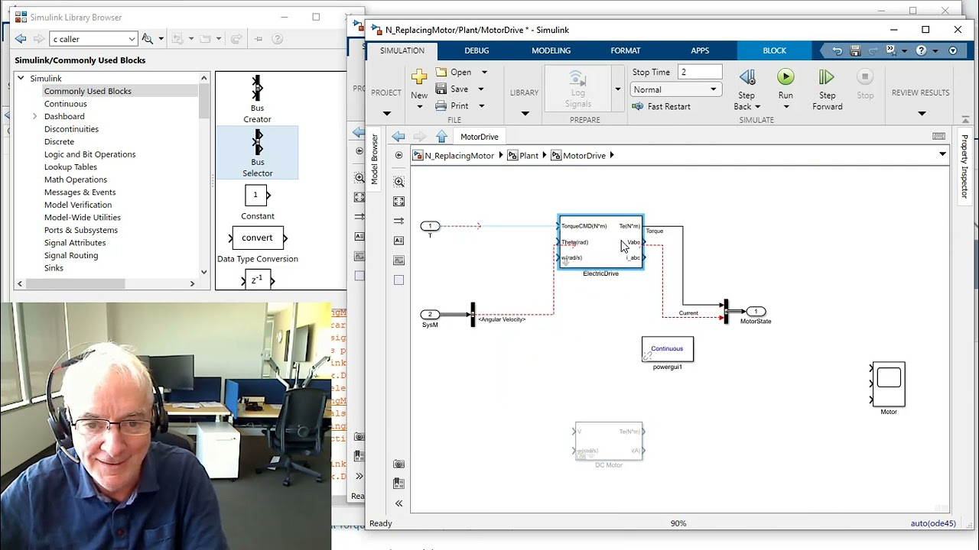Click the Up to parent arrow
Viewport: 979px width, 550px height.
point(441,136)
